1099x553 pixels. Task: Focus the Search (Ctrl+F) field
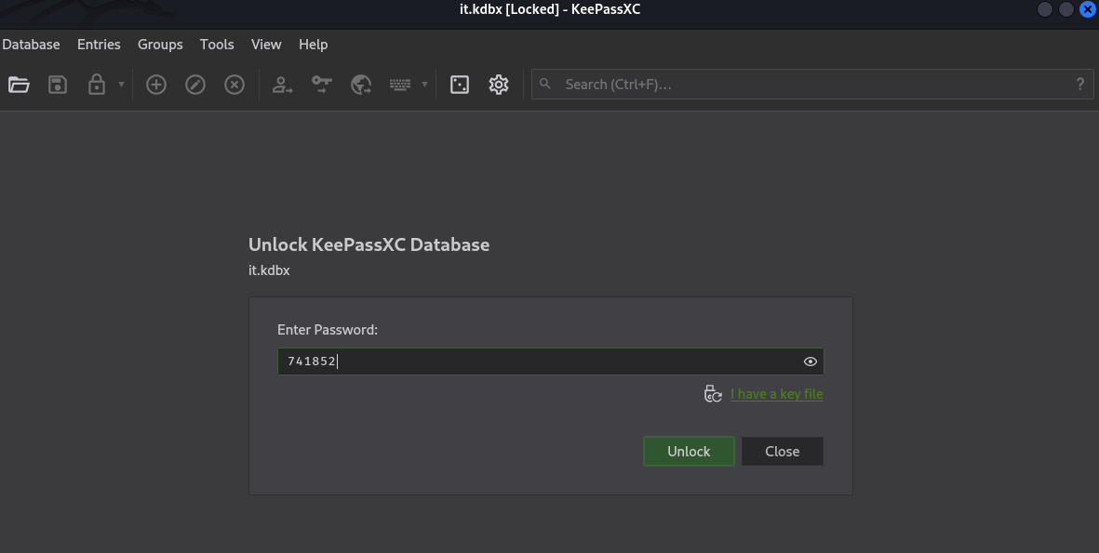812,85
